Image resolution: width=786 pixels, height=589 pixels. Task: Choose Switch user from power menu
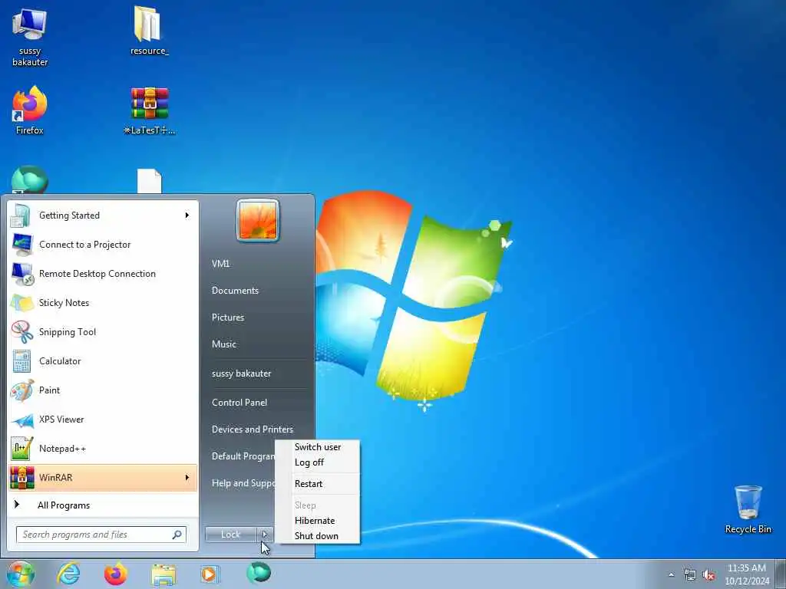click(318, 447)
